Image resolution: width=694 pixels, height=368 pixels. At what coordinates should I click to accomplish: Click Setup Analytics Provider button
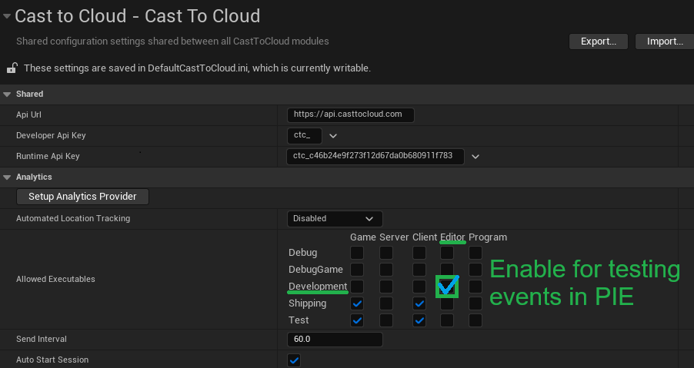82,197
